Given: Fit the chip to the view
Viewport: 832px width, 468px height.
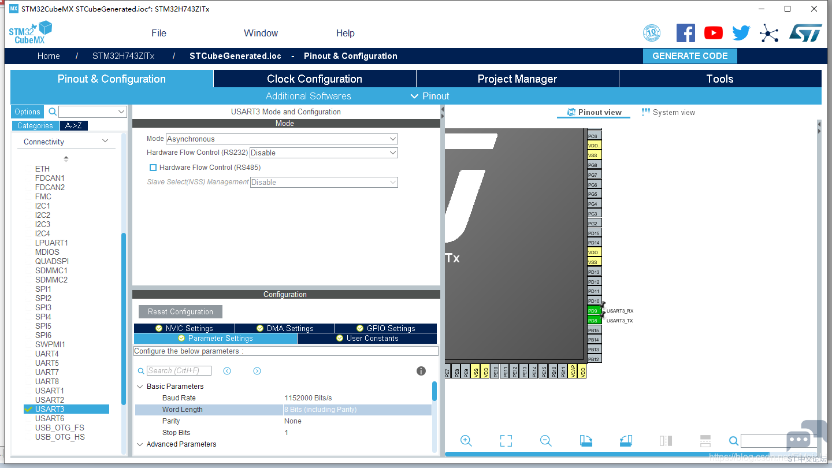Looking at the screenshot, I should coord(506,441).
